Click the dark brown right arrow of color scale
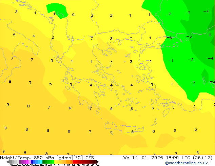 pyautogui.click(x=98, y=162)
